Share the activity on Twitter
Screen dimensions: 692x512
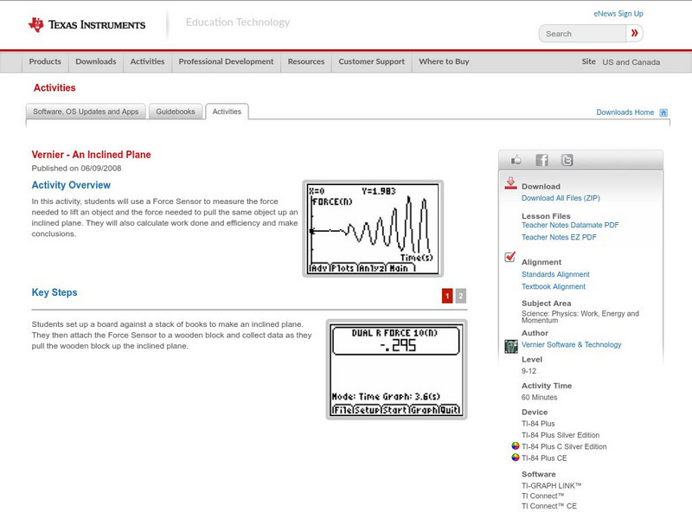(x=567, y=160)
